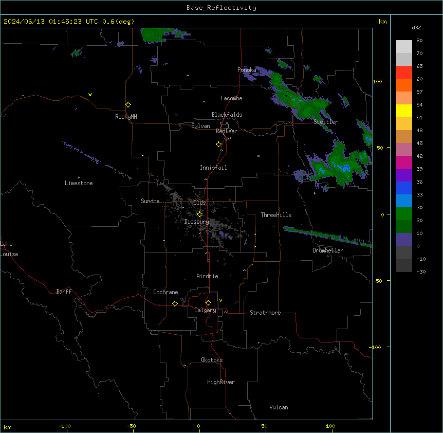Click the yellow diamond marker below Cochrane
Viewport: 443px width, 433px height.
click(x=175, y=303)
